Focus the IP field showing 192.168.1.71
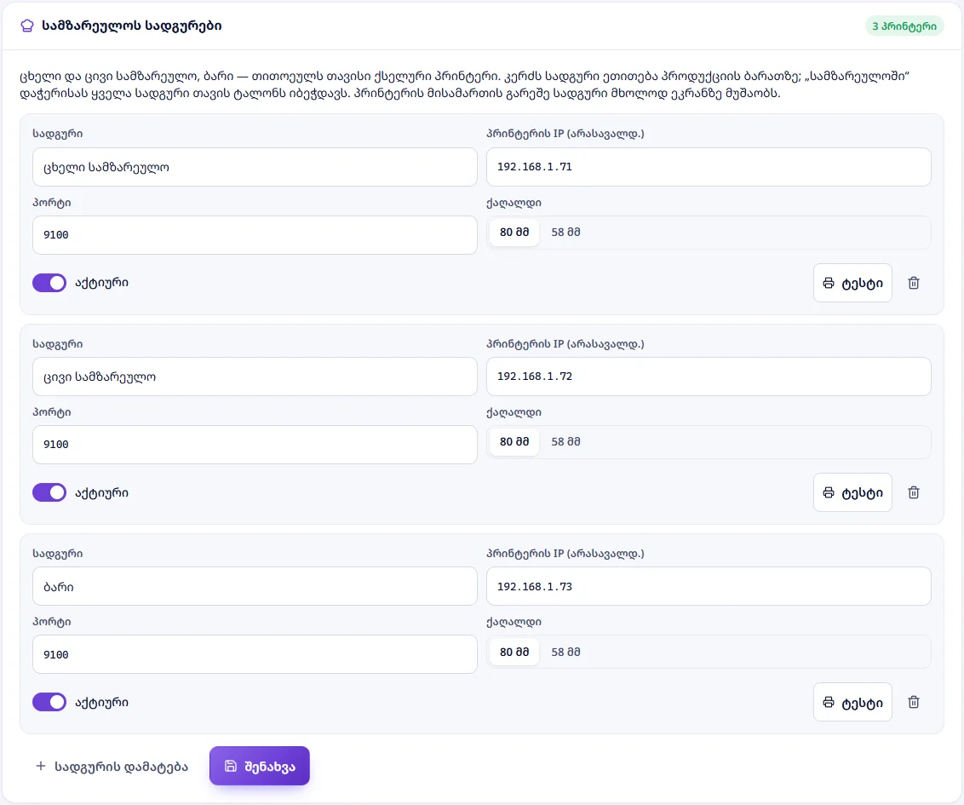Screen dimensions: 964x805 click(x=709, y=167)
